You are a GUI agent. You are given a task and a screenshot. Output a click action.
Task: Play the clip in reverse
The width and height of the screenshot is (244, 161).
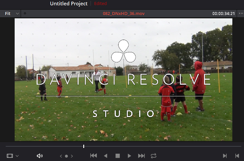click(x=106, y=156)
